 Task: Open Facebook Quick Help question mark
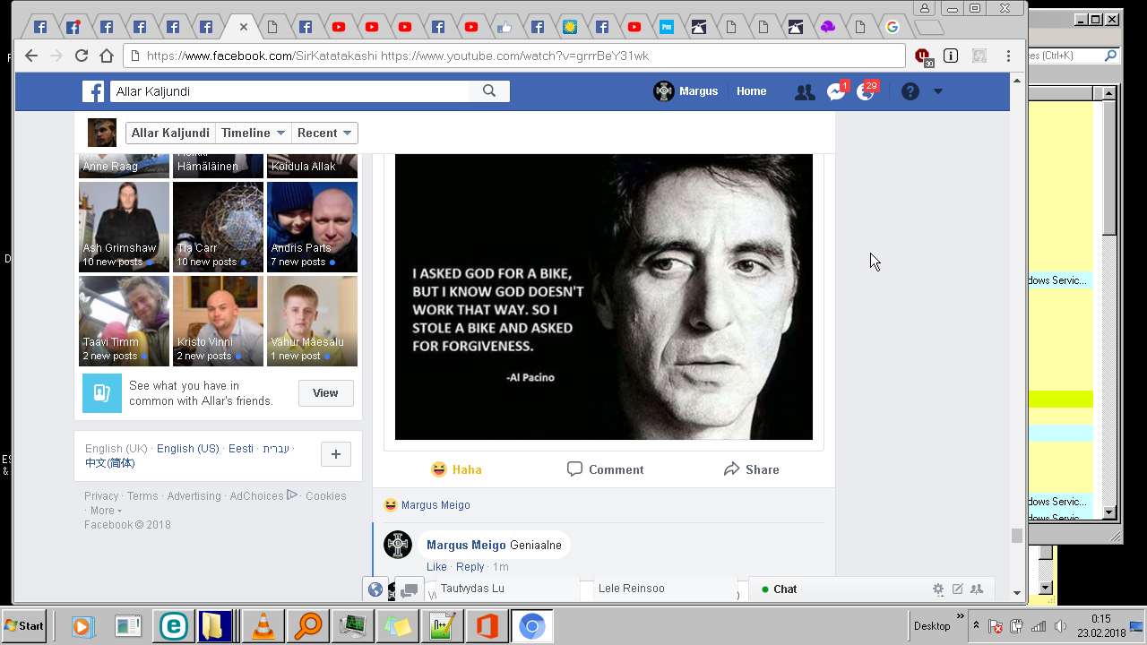[910, 91]
